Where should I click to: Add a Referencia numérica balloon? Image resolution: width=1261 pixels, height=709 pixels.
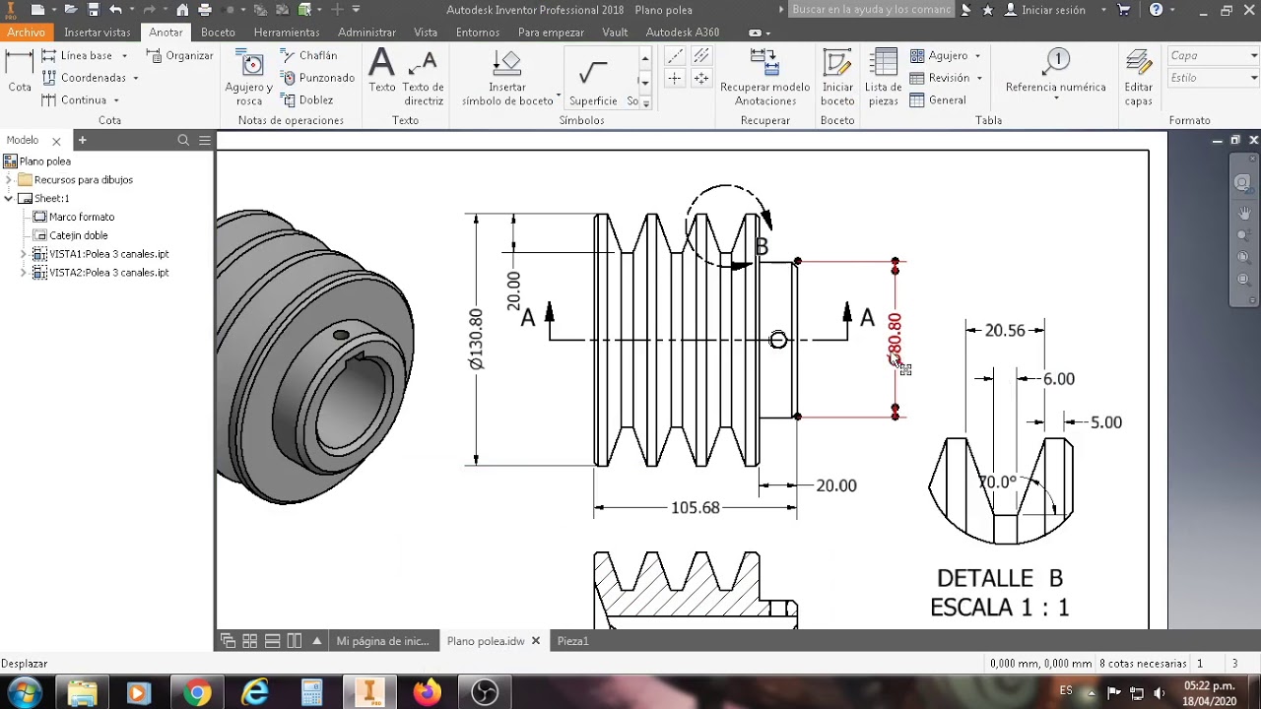pos(1056,71)
